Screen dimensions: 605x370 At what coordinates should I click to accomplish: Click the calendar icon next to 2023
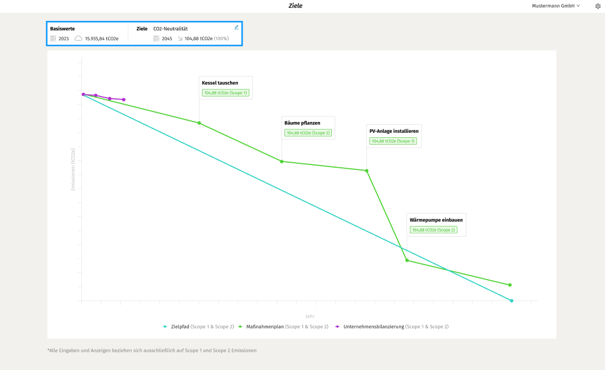[x=54, y=38]
